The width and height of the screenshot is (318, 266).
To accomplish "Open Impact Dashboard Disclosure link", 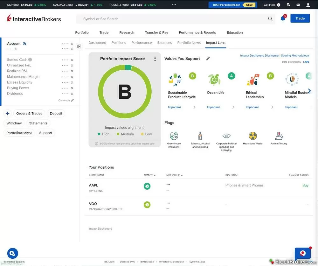I will [259, 55].
